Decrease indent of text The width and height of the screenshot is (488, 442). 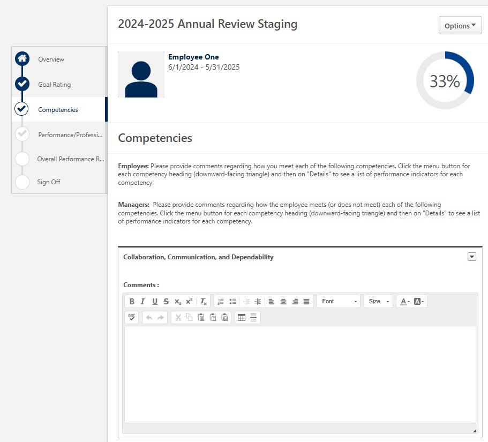click(246, 301)
